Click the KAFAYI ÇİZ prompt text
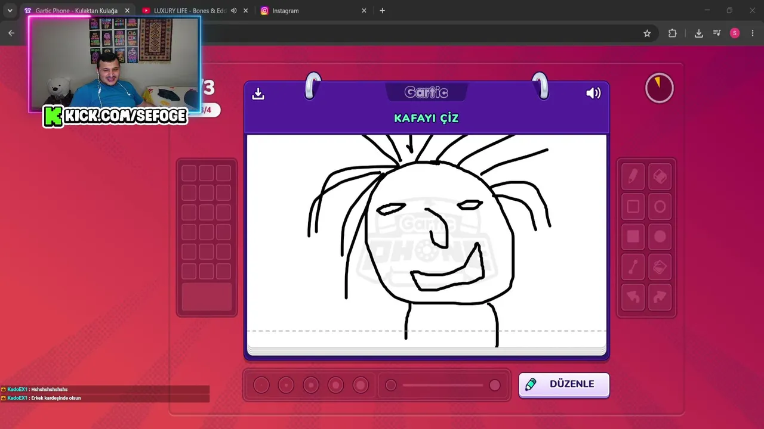 point(426,118)
